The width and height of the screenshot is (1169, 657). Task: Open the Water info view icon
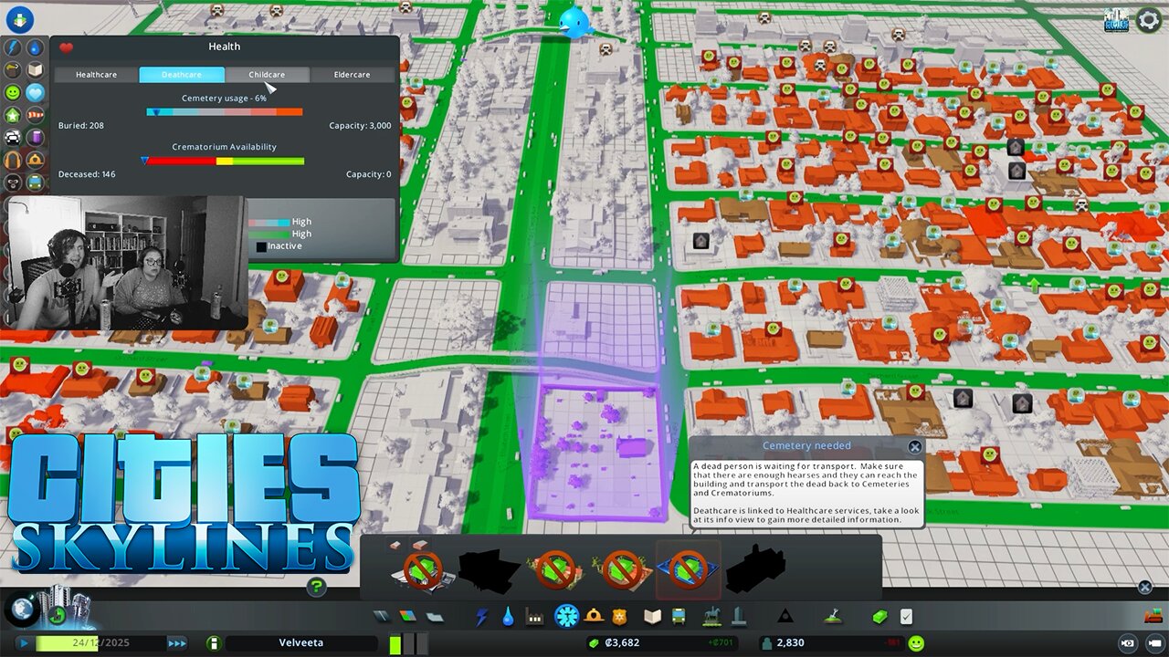(x=35, y=47)
